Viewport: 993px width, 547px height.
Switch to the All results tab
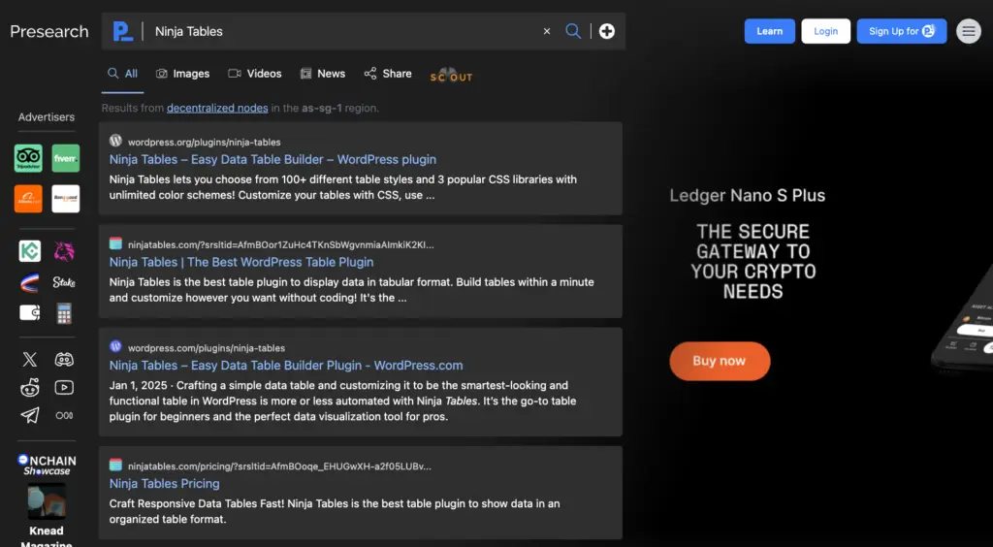pyautogui.click(x=123, y=74)
